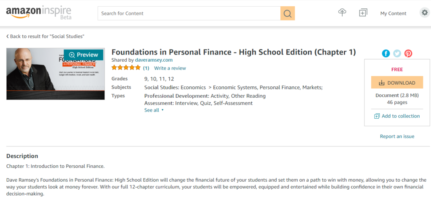Click the five-star rating

pyautogui.click(x=126, y=68)
